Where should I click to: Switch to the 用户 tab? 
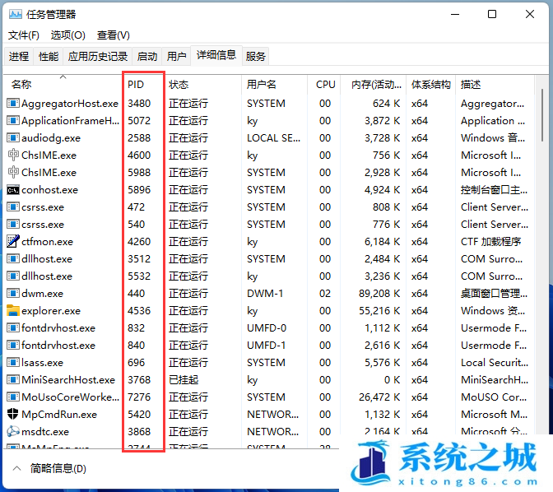click(176, 56)
